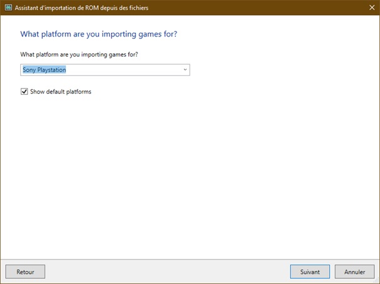
Task: Close the ROM import wizard window
Action: coord(372,8)
